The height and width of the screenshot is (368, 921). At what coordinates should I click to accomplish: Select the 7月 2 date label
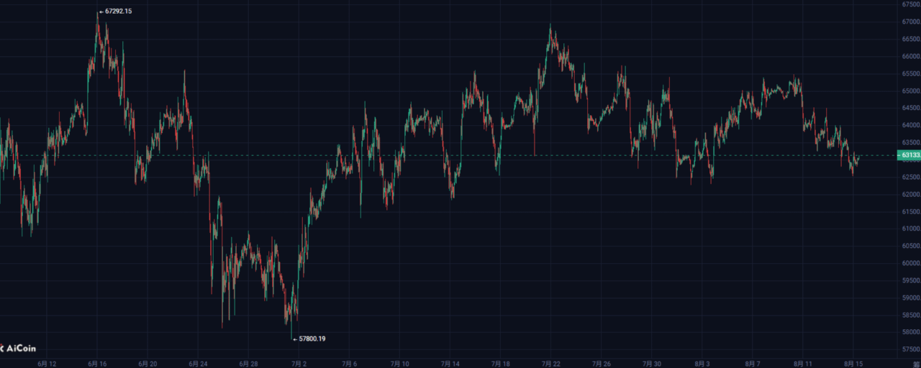click(298, 363)
